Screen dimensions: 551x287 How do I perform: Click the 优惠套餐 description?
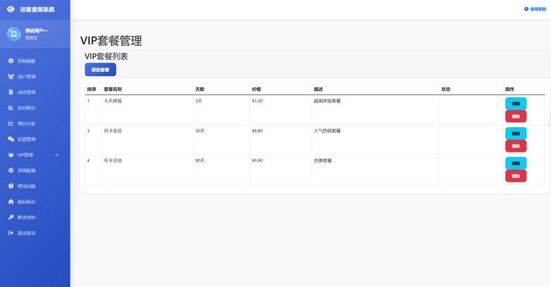323,160
